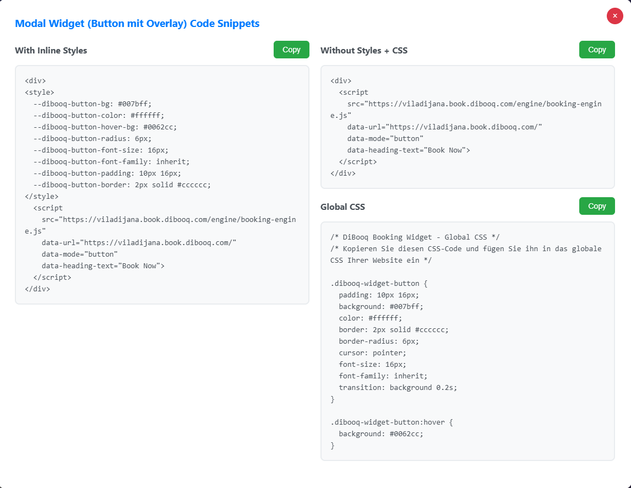Close the modal with red X button
631x488 pixels.
[x=614, y=16]
